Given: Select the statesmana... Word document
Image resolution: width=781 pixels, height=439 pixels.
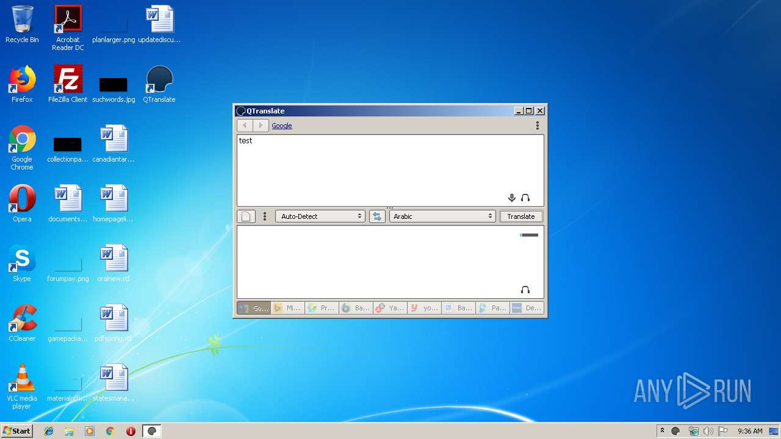Looking at the screenshot, I should 113,383.
